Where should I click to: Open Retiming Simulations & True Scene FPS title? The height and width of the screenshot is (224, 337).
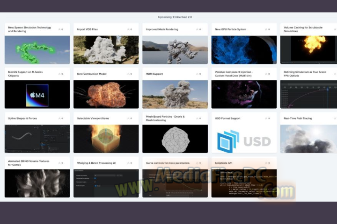[x=305, y=74]
